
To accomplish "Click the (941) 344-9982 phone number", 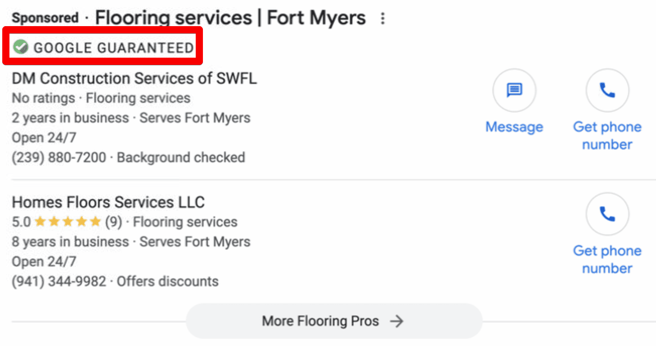I will [59, 282].
